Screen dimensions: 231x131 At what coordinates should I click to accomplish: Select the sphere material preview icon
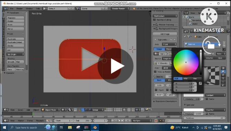coord(223,72)
